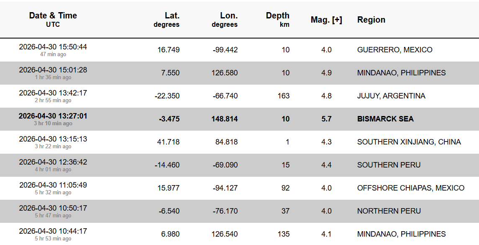Select the 13:27:01 bold event timestamp
This screenshot has width=479, height=245.
tap(53, 116)
